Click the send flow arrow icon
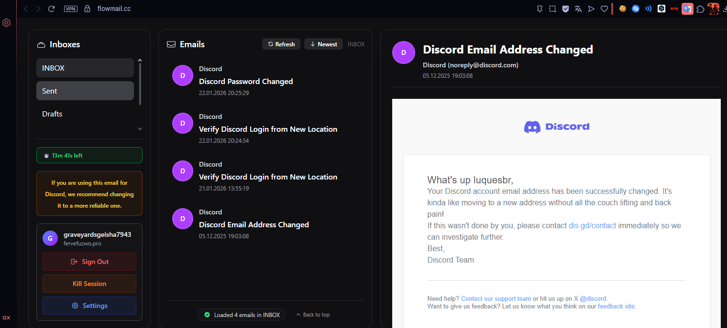The image size is (727, 328). (x=591, y=9)
